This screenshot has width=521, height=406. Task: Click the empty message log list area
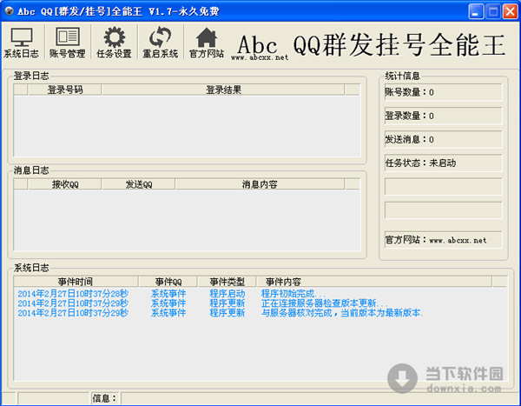pyautogui.click(x=187, y=220)
